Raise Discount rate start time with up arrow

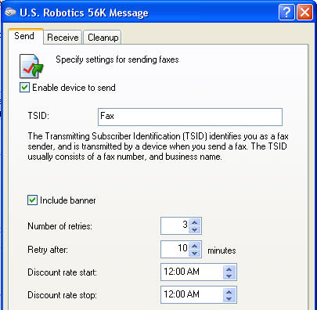pos(229,269)
